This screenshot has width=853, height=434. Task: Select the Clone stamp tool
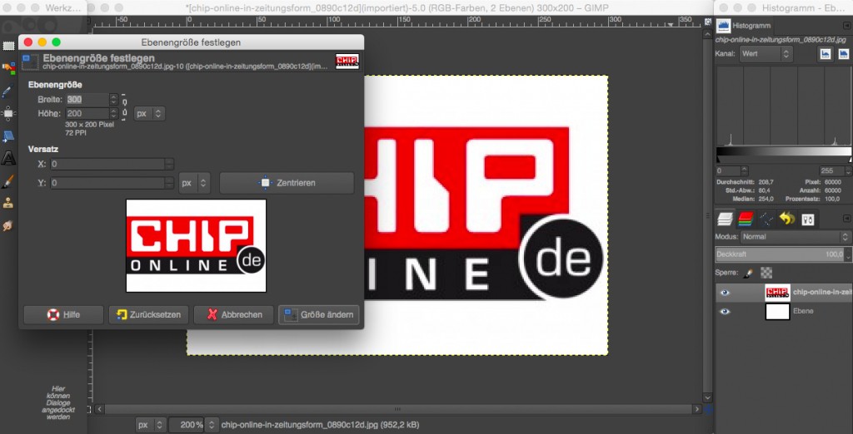[8, 202]
